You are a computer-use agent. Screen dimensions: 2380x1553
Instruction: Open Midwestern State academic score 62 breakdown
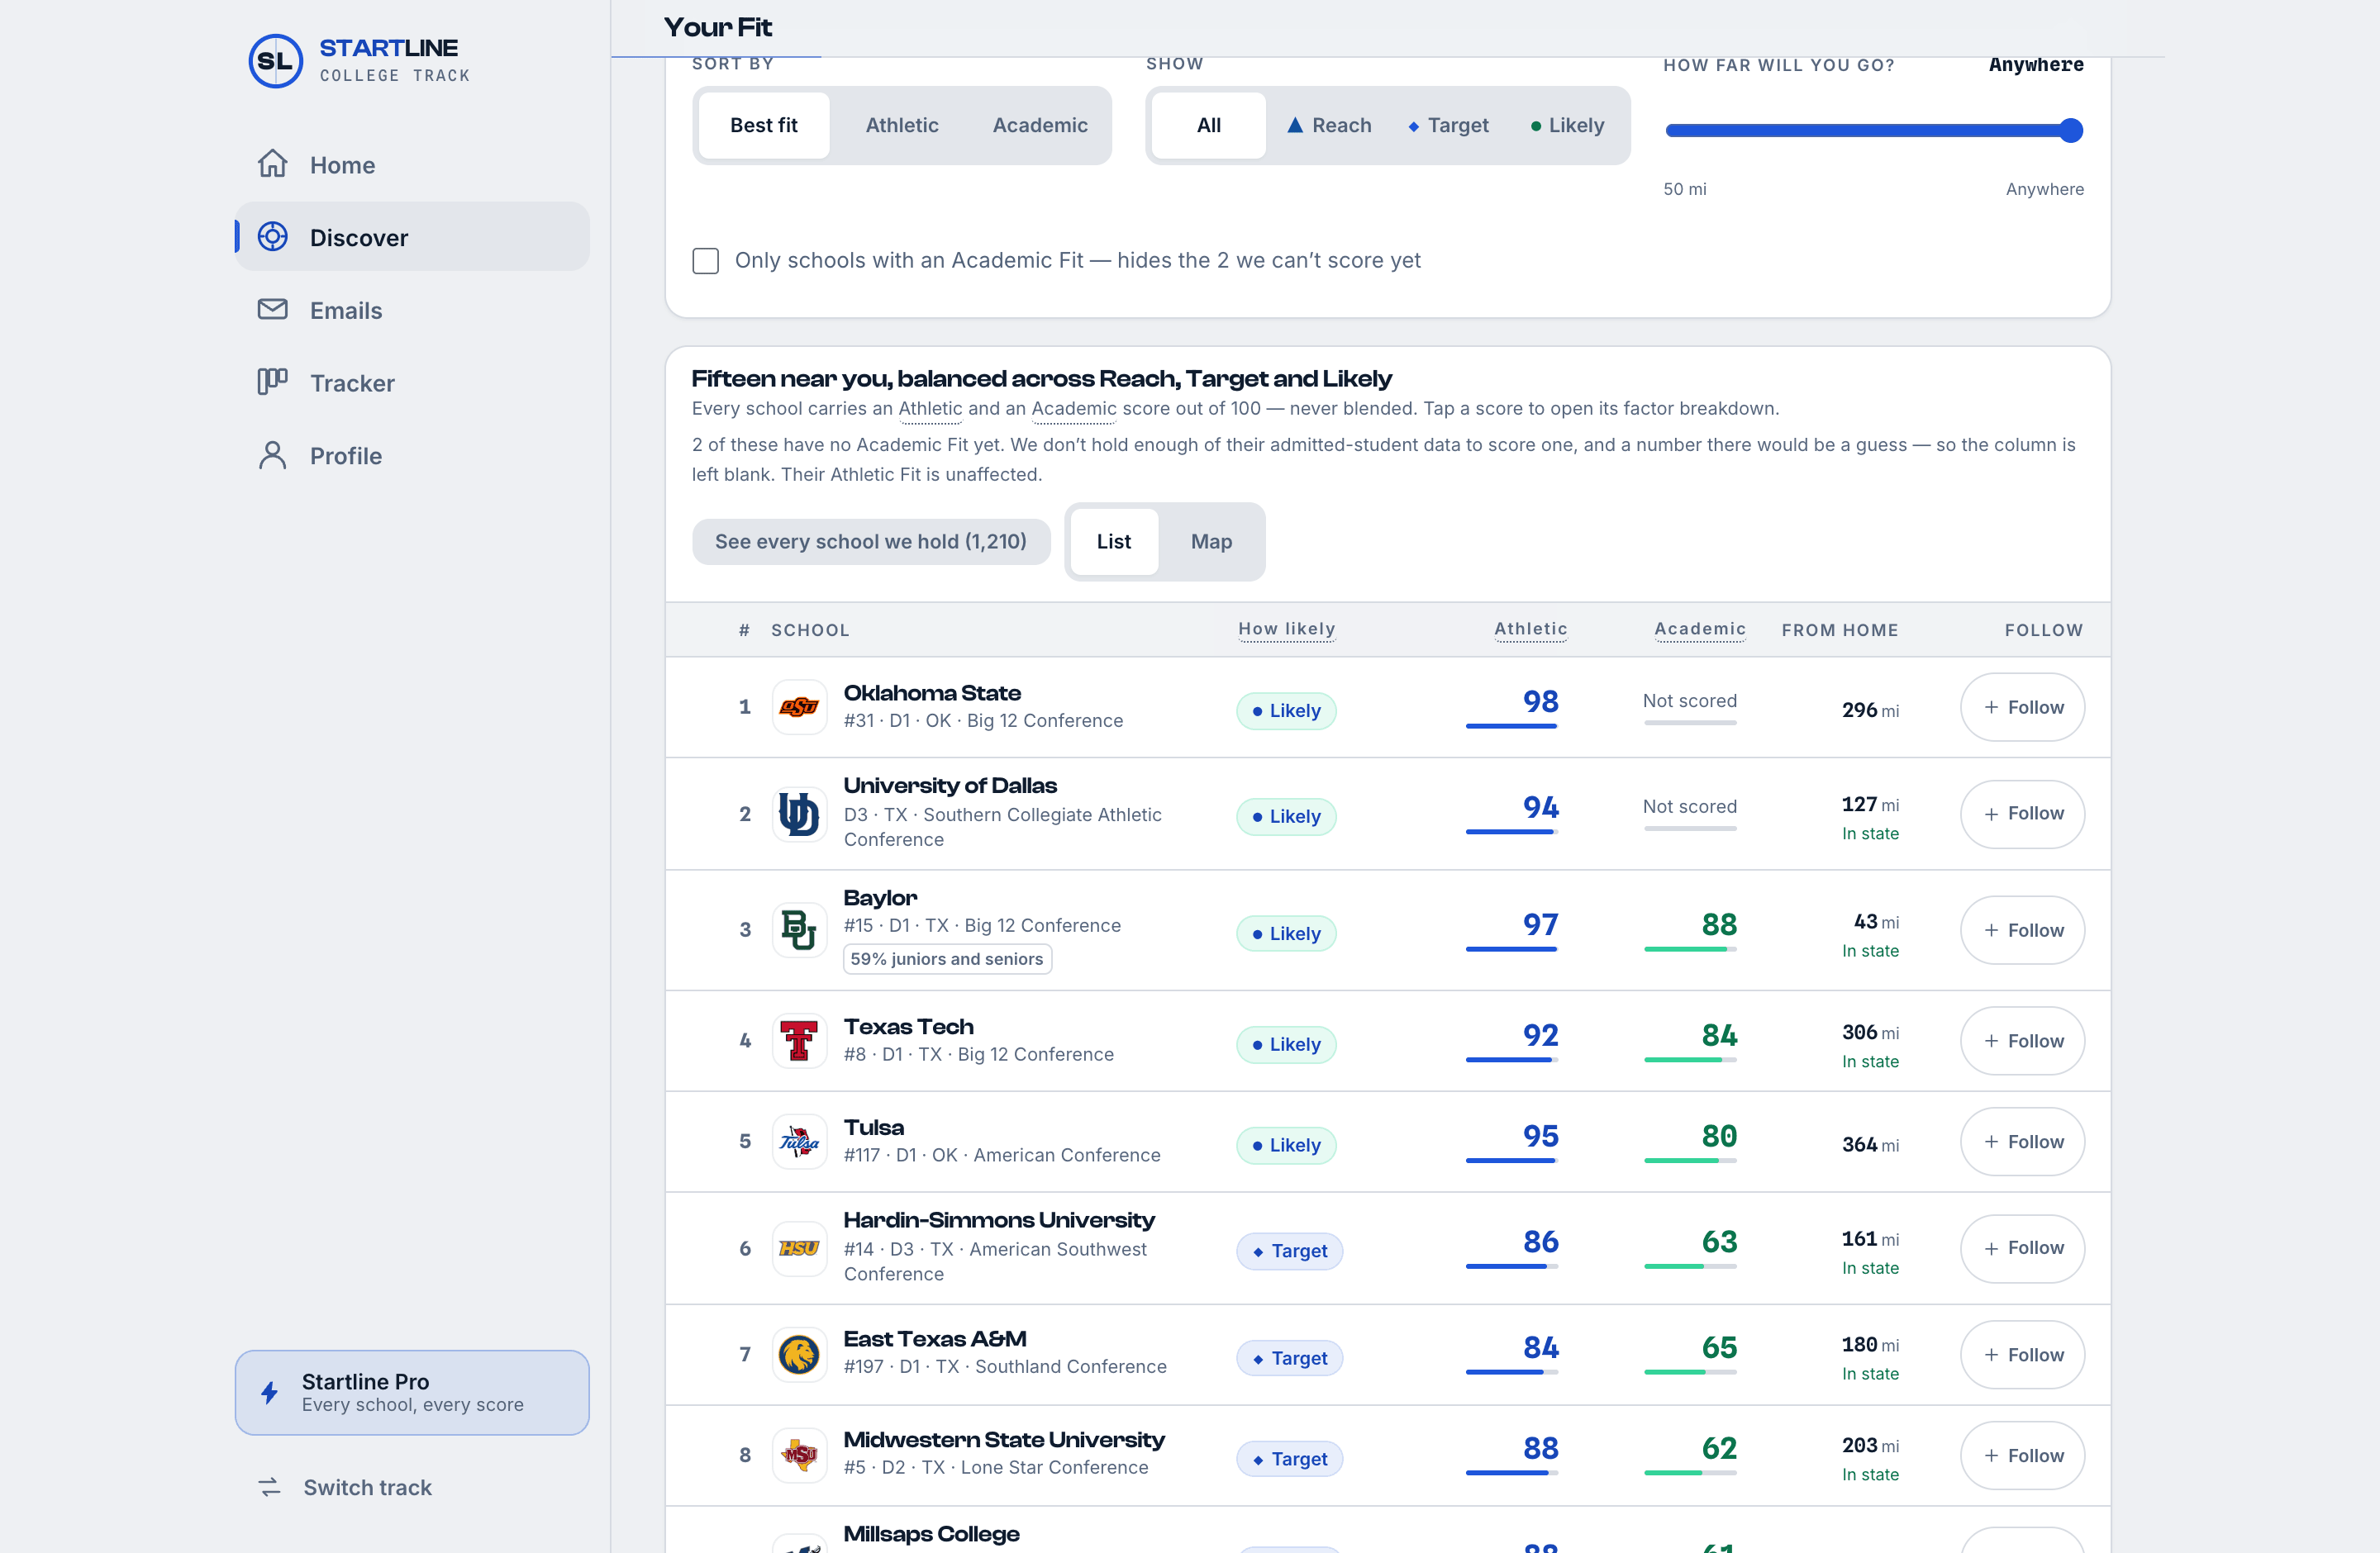point(1690,1453)
